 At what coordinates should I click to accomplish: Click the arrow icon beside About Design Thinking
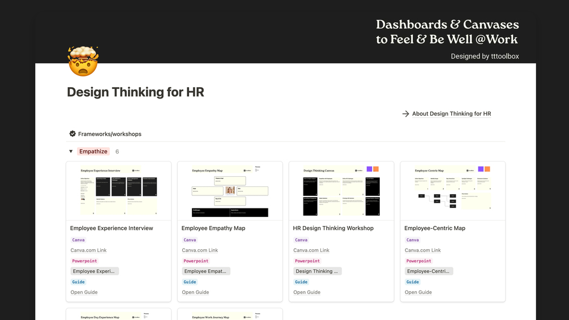click(406, 114)
